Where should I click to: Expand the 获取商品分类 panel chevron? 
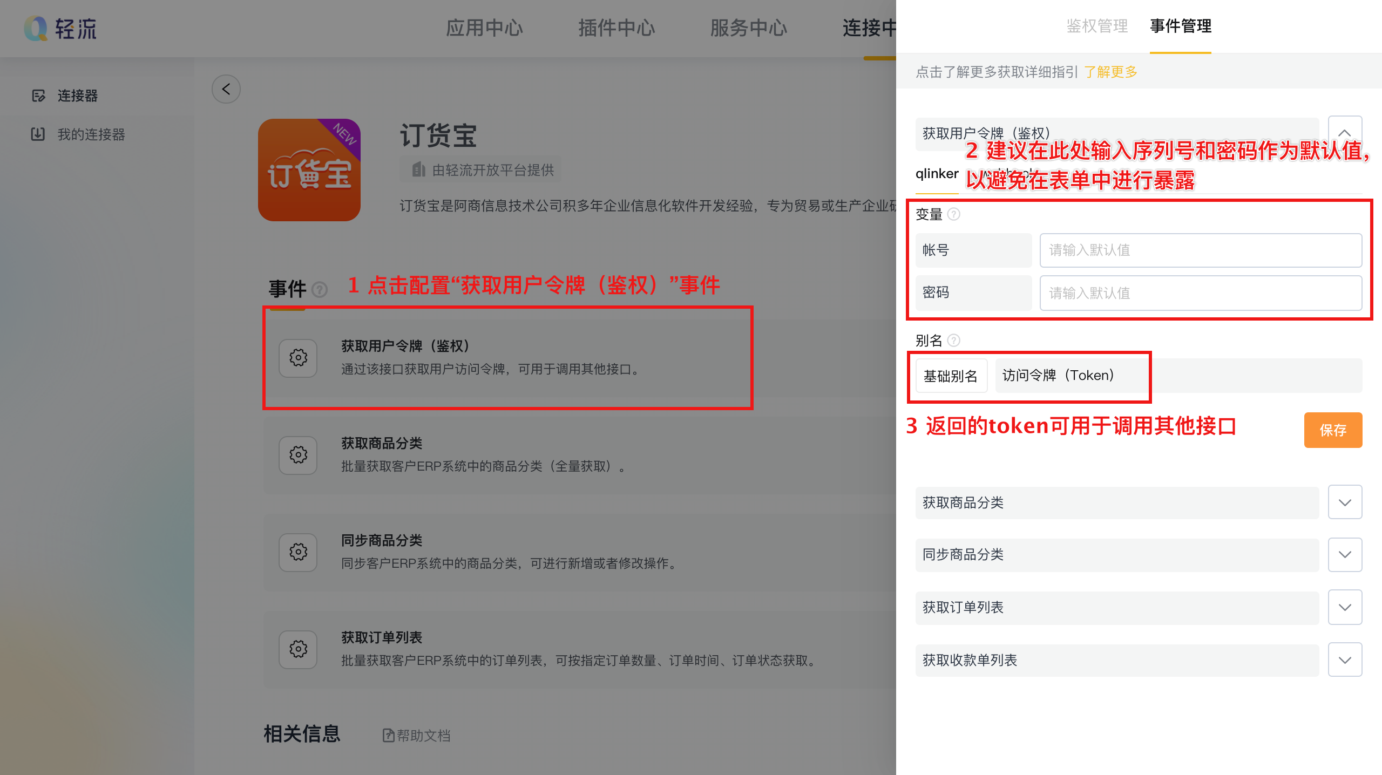coord(1345,502)
